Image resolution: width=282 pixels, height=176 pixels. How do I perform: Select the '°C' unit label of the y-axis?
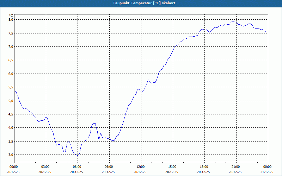coord(11,15)
